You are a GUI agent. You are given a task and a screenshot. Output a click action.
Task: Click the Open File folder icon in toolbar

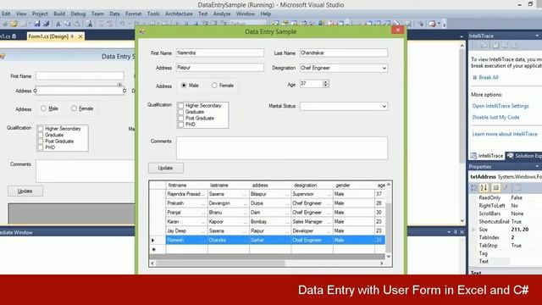[14, 24]
